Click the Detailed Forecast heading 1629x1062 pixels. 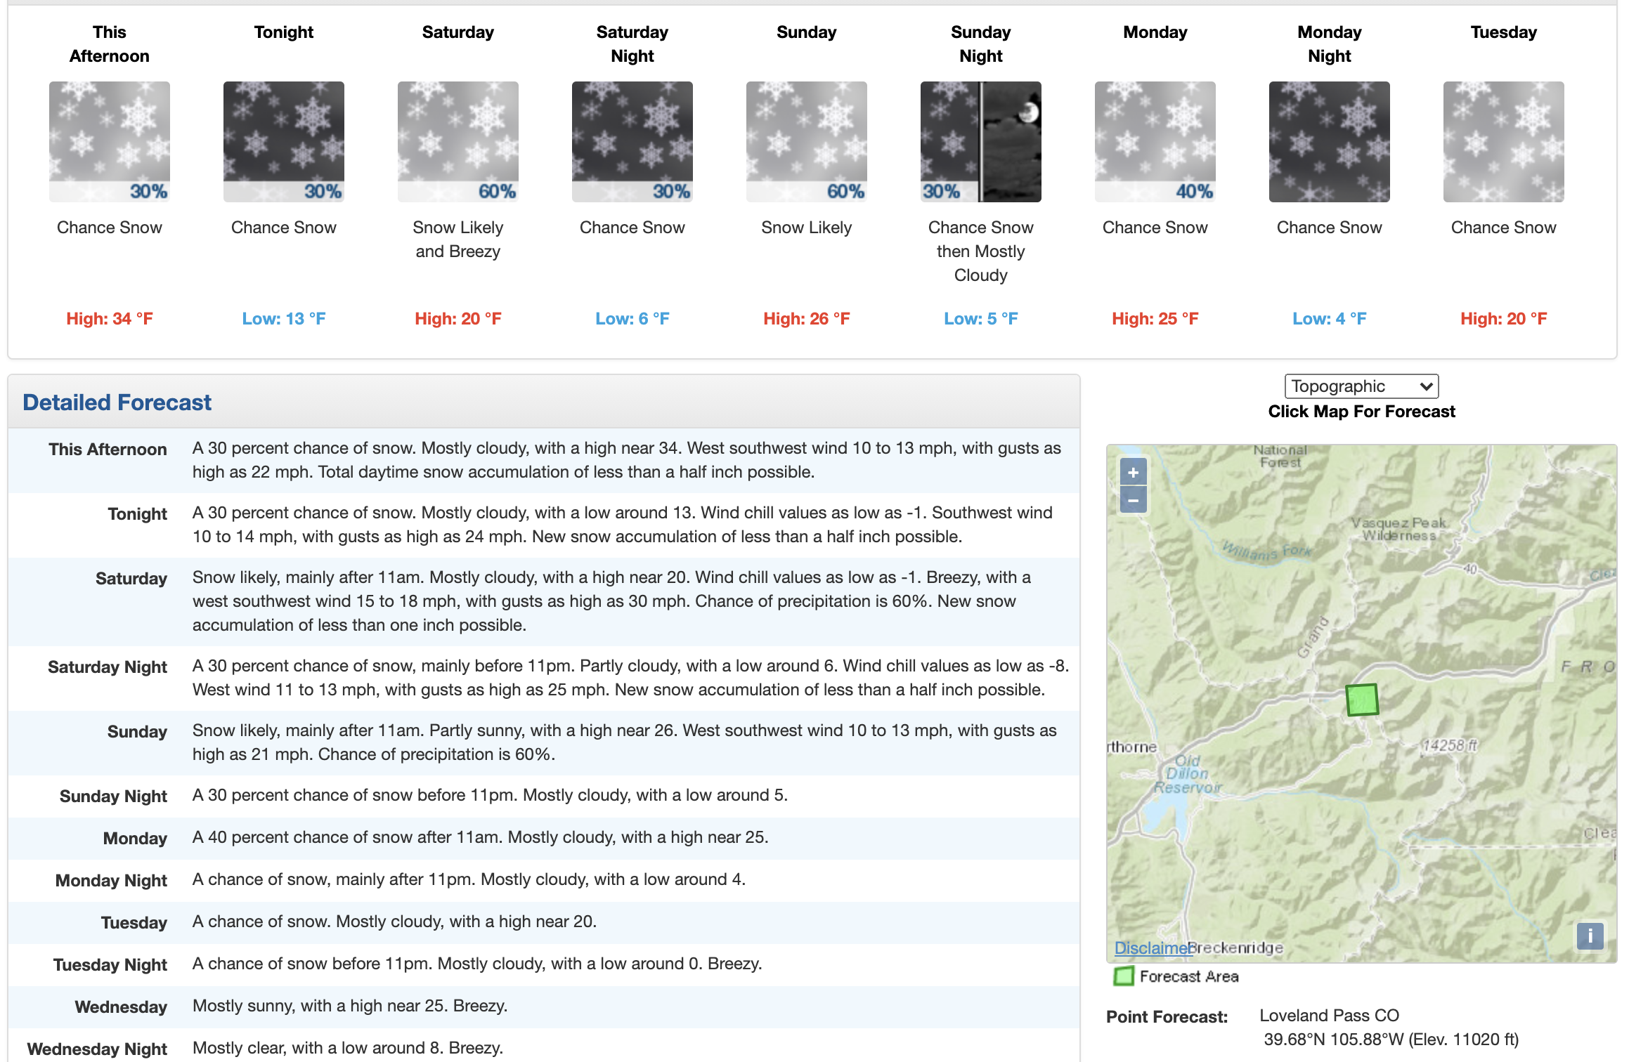tap(117, 402)
